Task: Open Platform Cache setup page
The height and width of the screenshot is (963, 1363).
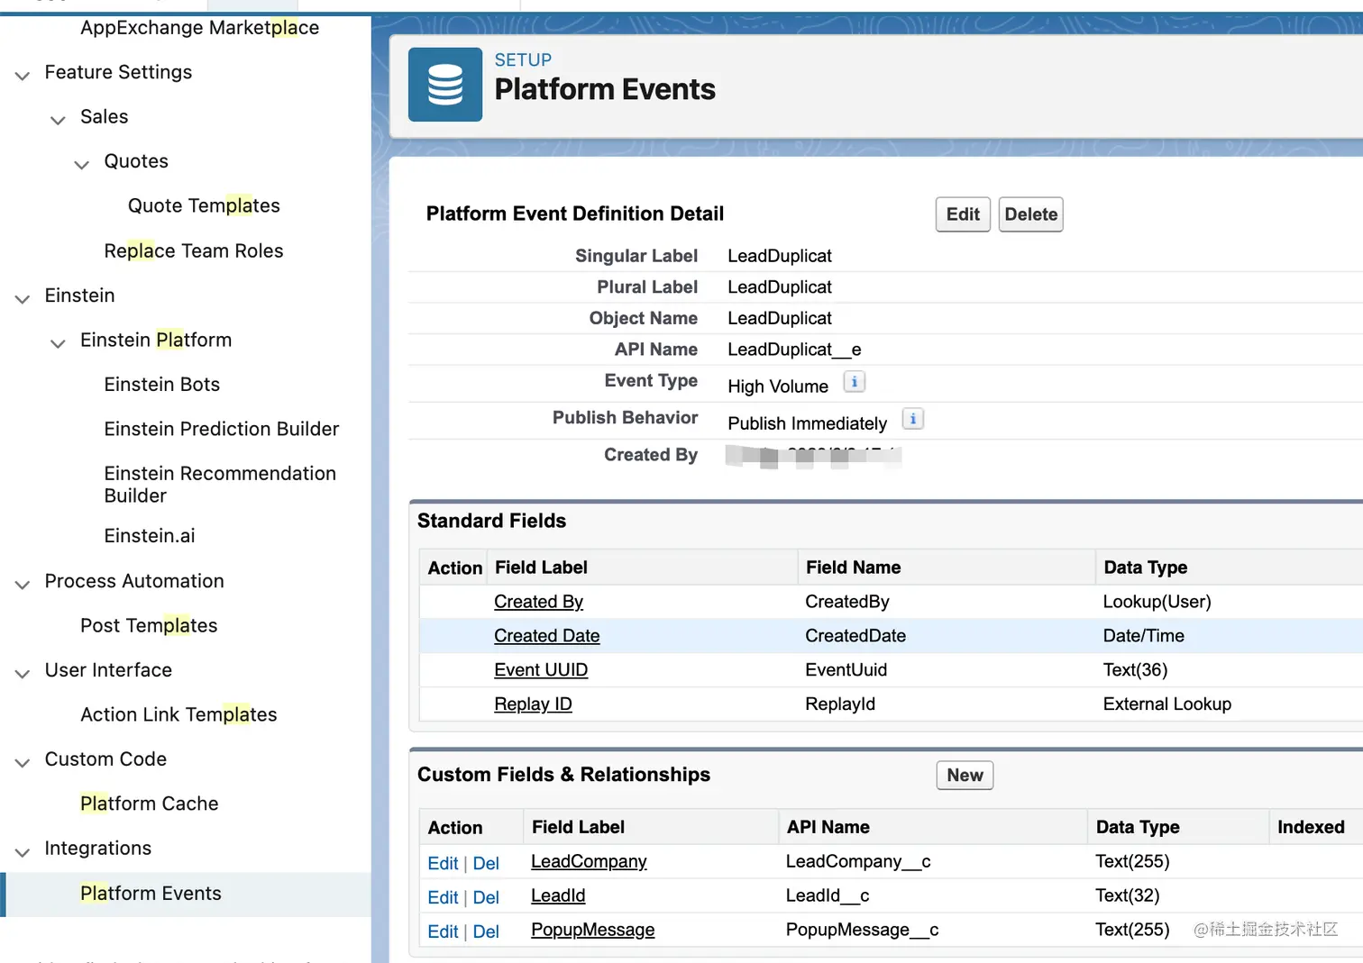Action: tap(150, 804)
